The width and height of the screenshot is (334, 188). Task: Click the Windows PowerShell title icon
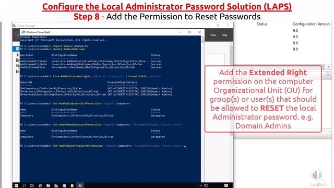tap(23, 32)
